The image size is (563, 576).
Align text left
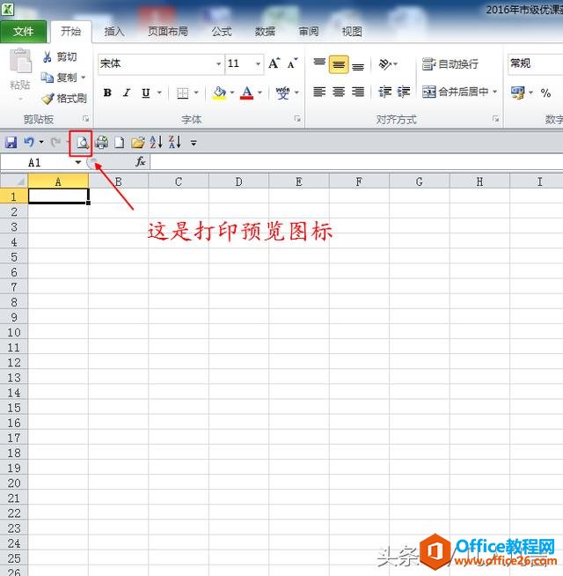point(319,92)
